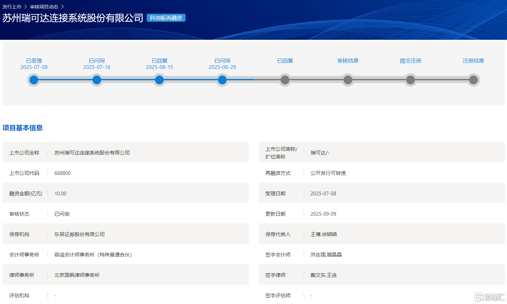This screenshot has width=507, height=304.
Task: Click the 项目基本信息 section heading
Action: point(22,128)
